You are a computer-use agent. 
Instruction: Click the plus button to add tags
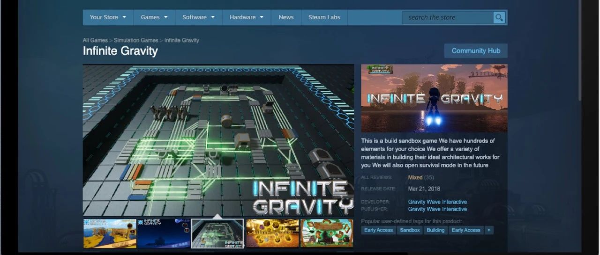tap(489, 230)
